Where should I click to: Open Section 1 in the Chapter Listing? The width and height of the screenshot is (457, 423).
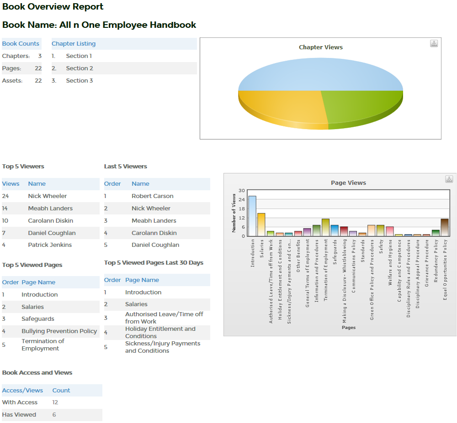(x=79, y=56)
